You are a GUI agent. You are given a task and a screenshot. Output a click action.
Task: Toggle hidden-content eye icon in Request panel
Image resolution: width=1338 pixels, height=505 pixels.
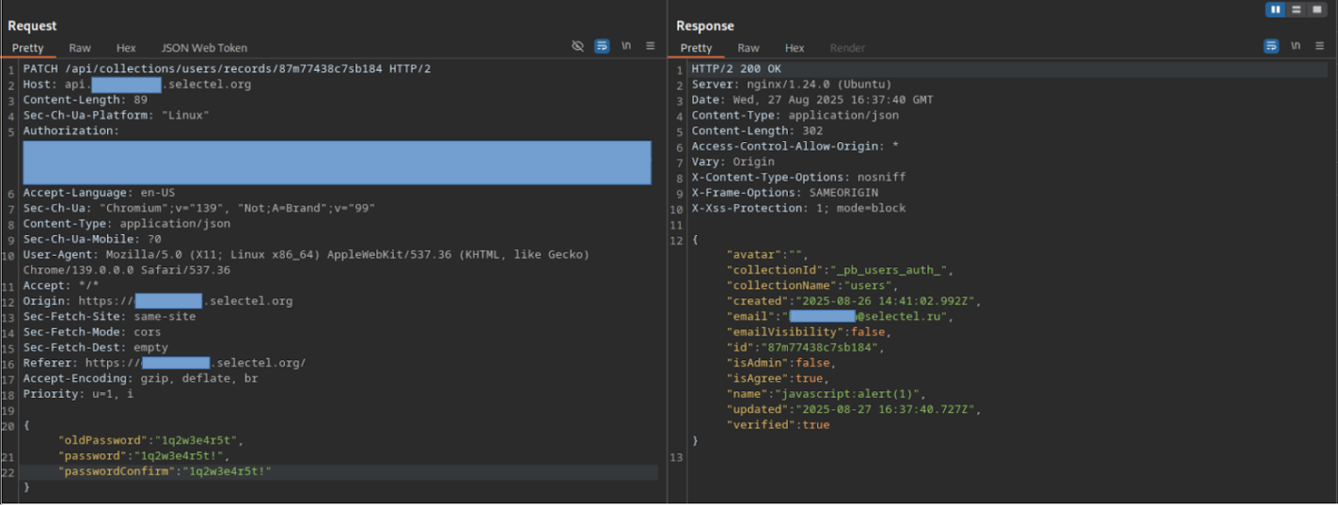point(577,46)
